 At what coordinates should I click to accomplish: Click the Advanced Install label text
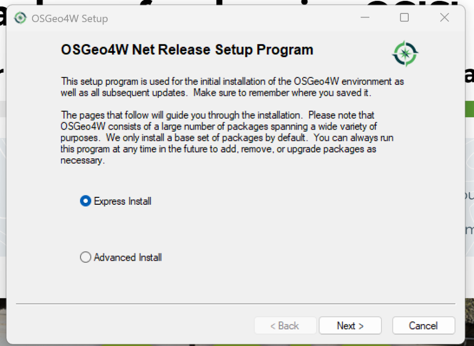click(127, 257)
